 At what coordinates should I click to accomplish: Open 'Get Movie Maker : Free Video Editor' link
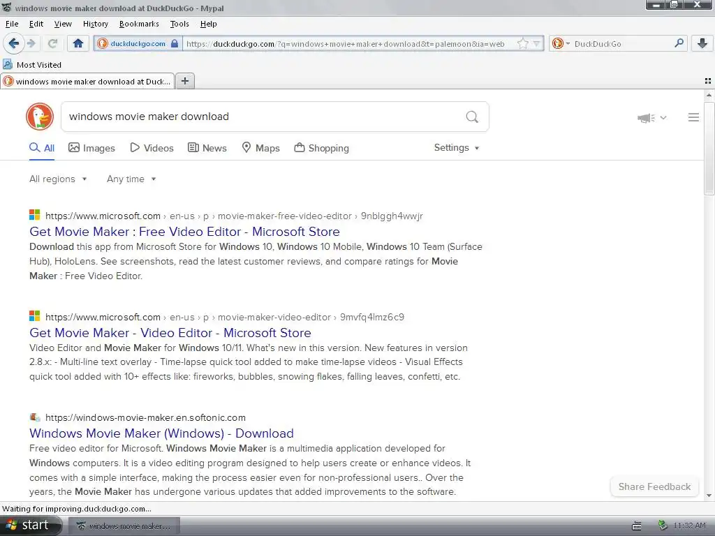point(184,232)
